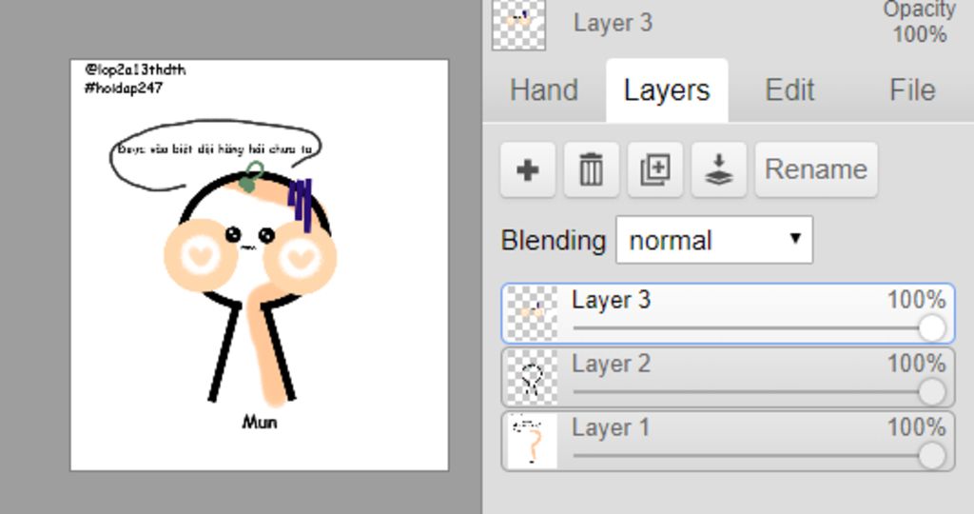Switch to the Hand tab
This screenshot has height=514, width=974.
tap(544, 90)
